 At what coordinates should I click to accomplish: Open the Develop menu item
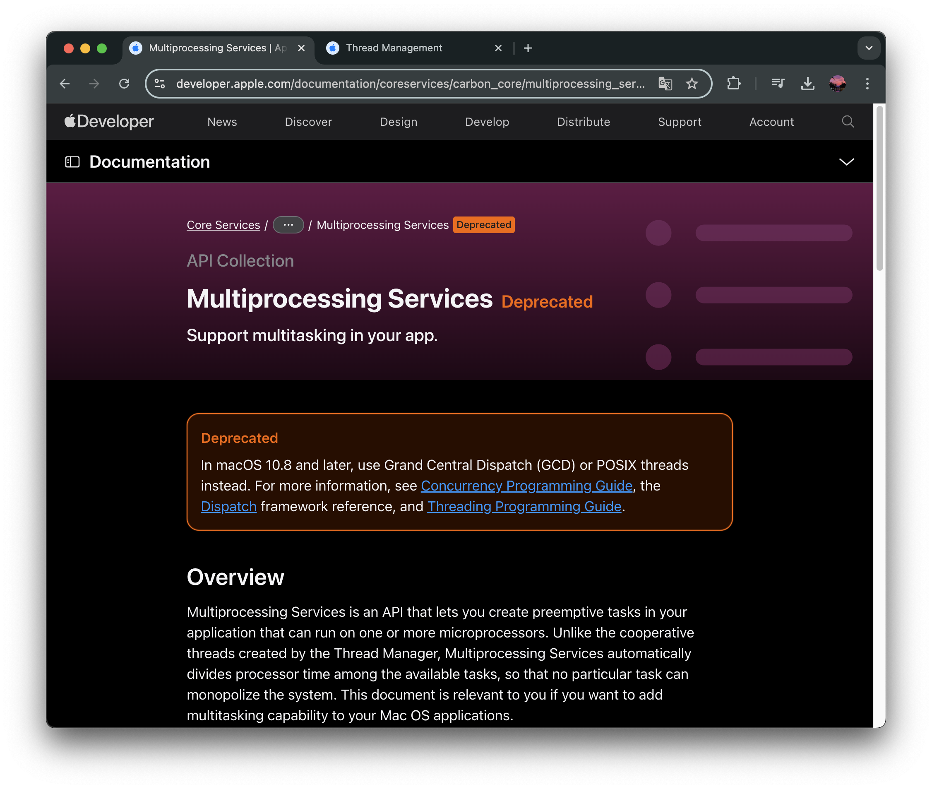point(487,122)
